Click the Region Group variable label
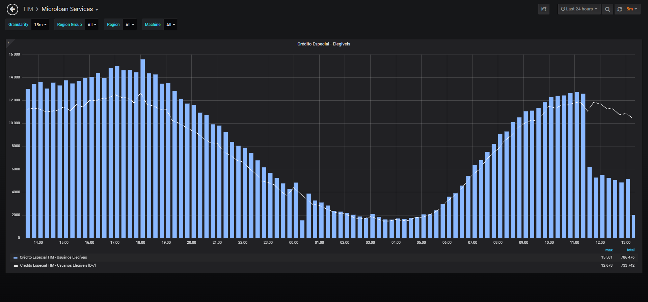 tap(70, 25)
